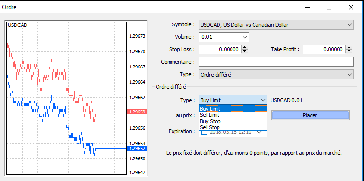This screenshot has width=364, height=181.
Task: Click the blue bid price label 1.29652
Action: [137, 148]
